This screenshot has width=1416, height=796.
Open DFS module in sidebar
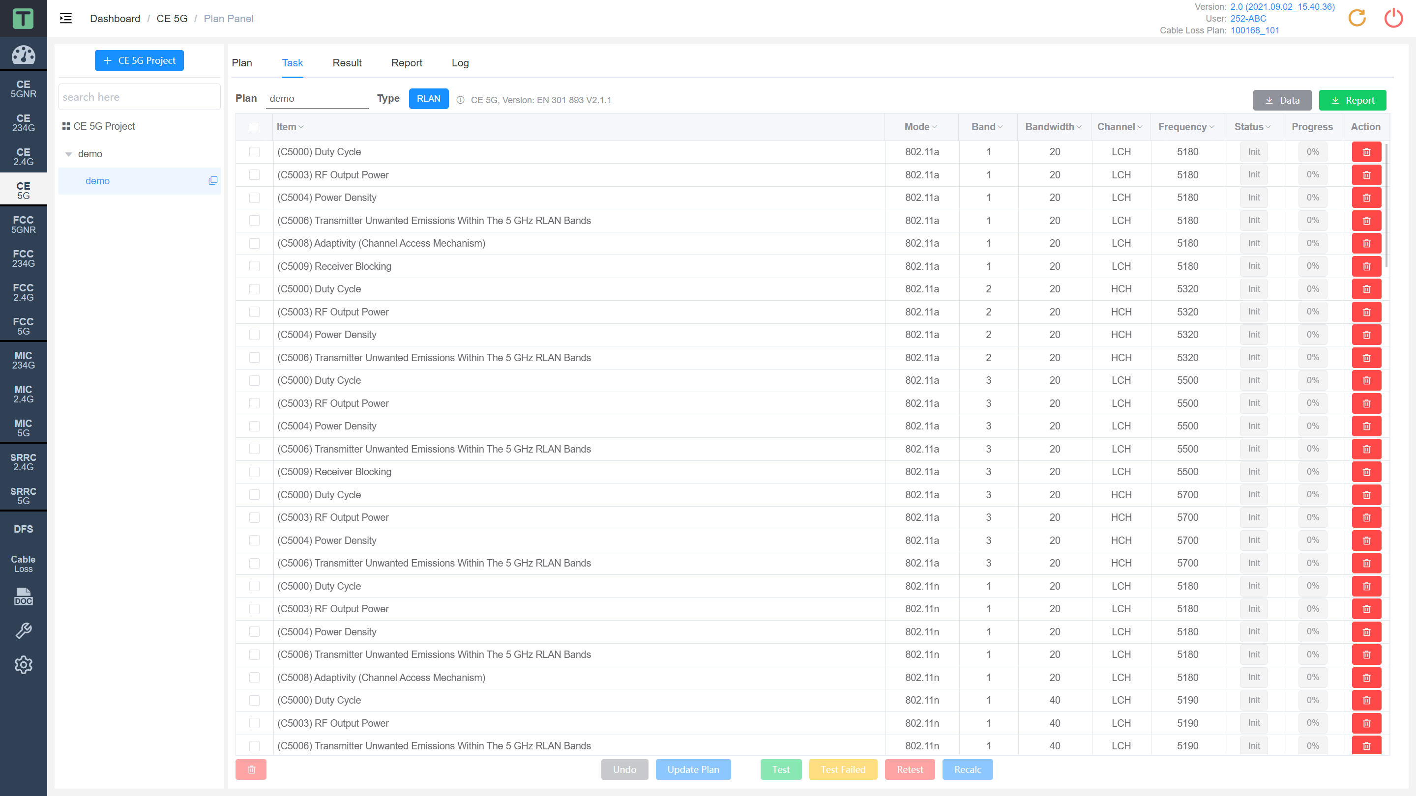click(x=23, y=529)
